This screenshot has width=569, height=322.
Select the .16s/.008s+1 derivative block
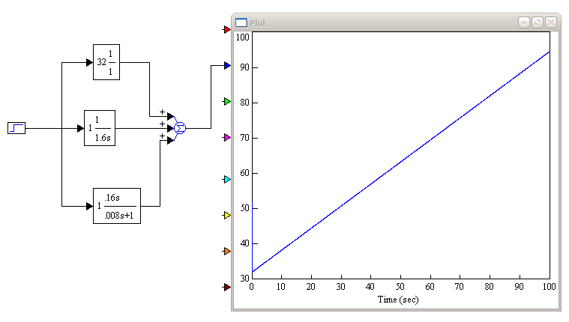tap(117, 206)
